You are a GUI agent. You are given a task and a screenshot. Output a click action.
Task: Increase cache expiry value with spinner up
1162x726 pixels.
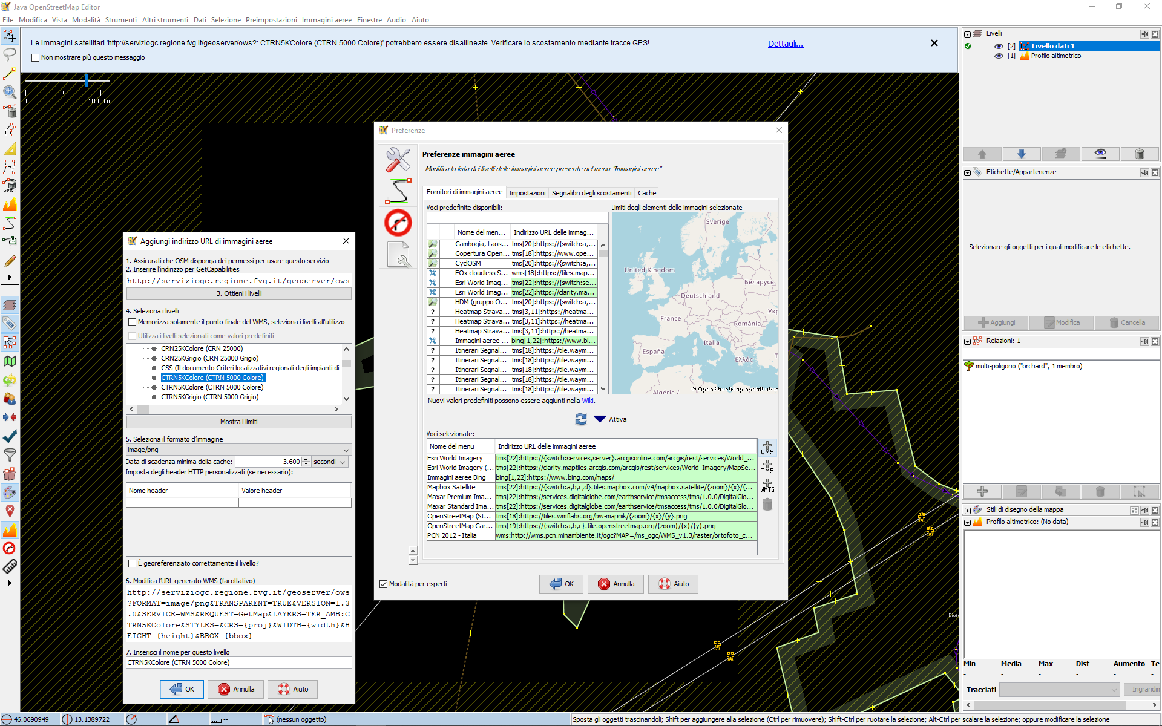306,459
